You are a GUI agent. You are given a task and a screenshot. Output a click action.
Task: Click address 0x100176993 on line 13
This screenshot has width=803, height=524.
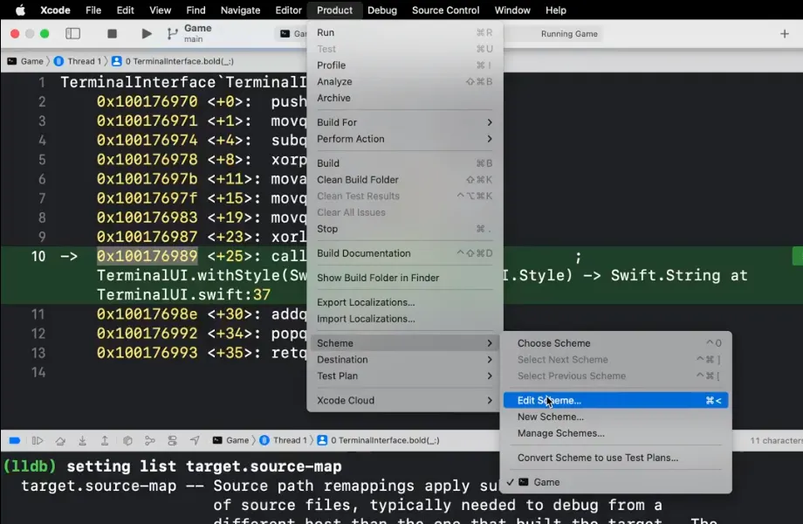(x=147, y=353)
